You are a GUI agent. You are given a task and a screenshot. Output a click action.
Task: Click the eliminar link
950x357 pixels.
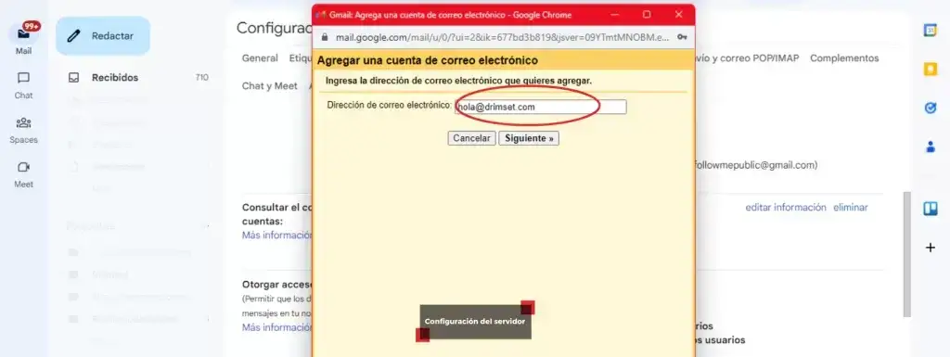coord(850,207)
